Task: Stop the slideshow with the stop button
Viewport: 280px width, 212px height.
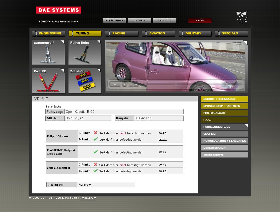Action: click(124, 84)
